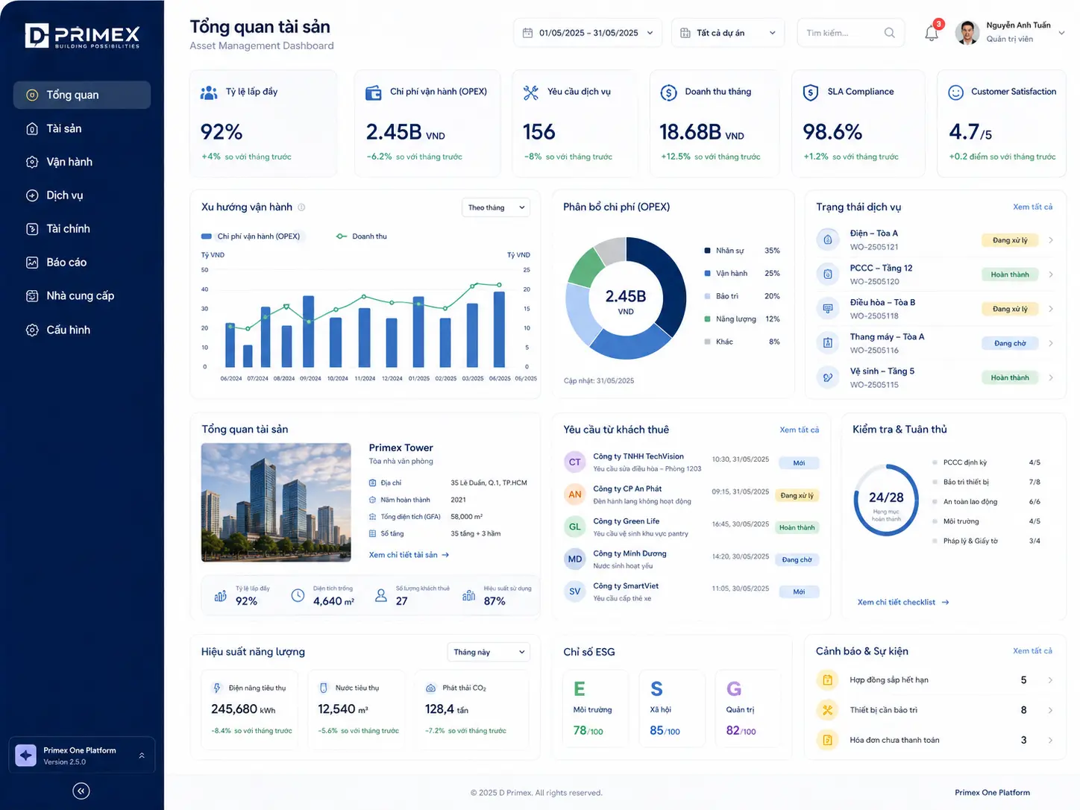Open the notifications bell icon
The image size is (1080, 810).
[x=932, y=33]
